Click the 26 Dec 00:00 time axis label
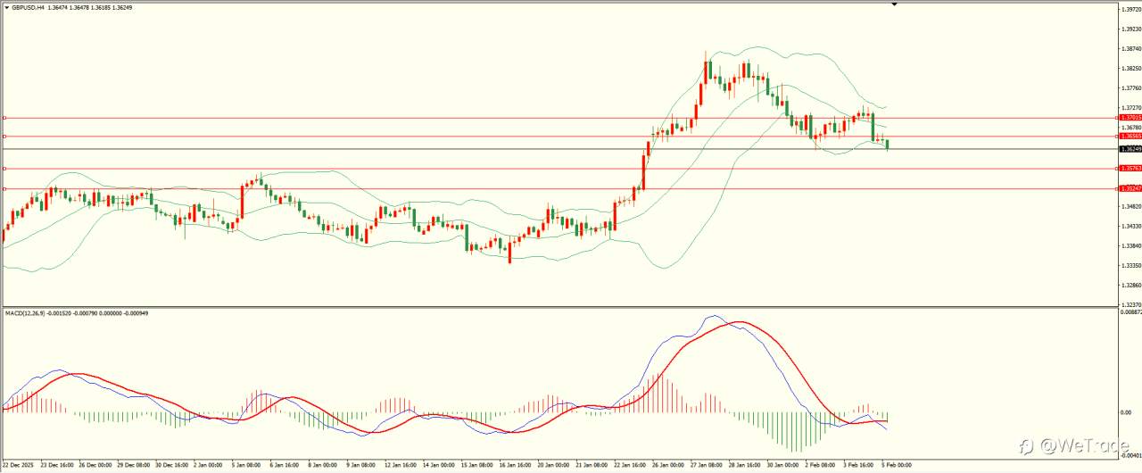1142x473 pixels. coord(94,465)
